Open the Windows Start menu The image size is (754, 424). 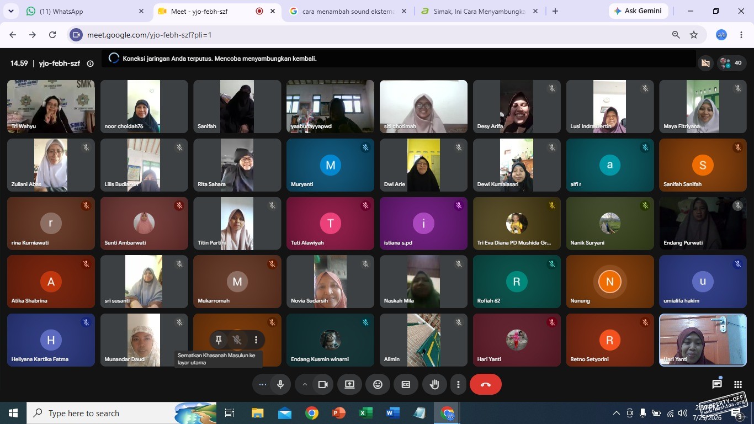[13, 413]
